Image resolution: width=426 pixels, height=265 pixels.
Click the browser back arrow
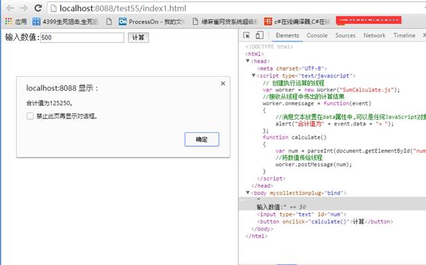click(10, 8)
